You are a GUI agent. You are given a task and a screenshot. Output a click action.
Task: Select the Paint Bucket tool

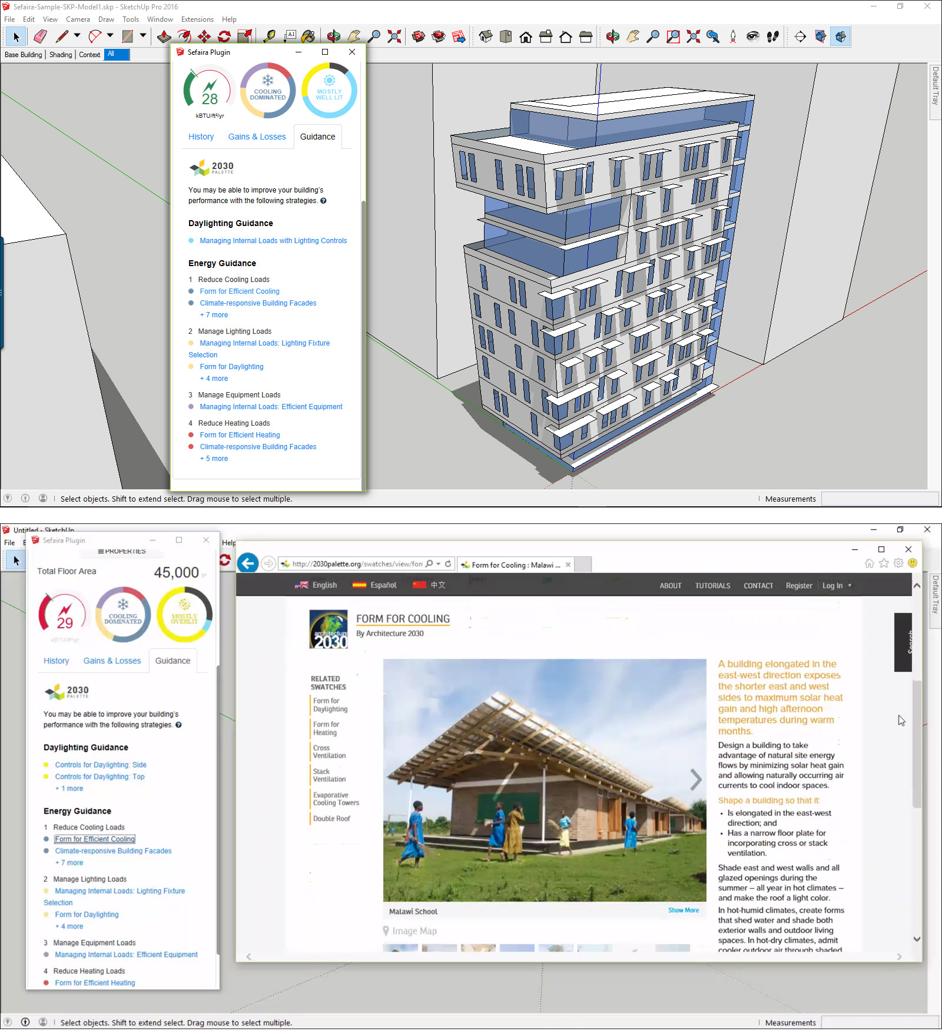tap(308, 37)
